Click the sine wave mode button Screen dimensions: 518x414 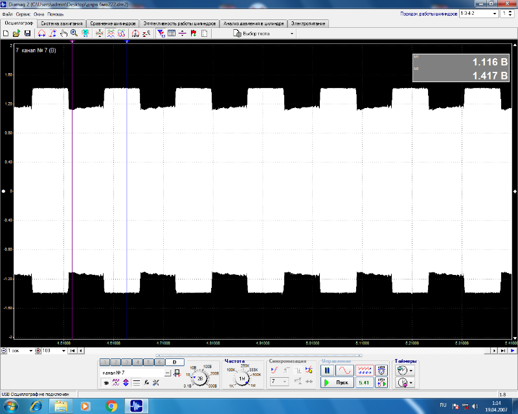pos(344,371)
